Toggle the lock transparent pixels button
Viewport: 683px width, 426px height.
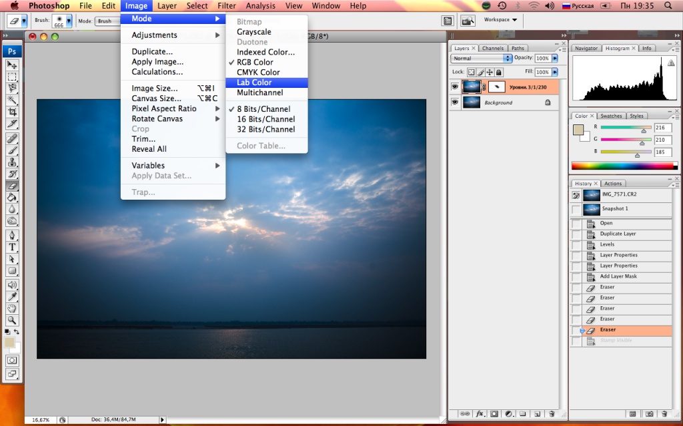(x=470, y=72)
